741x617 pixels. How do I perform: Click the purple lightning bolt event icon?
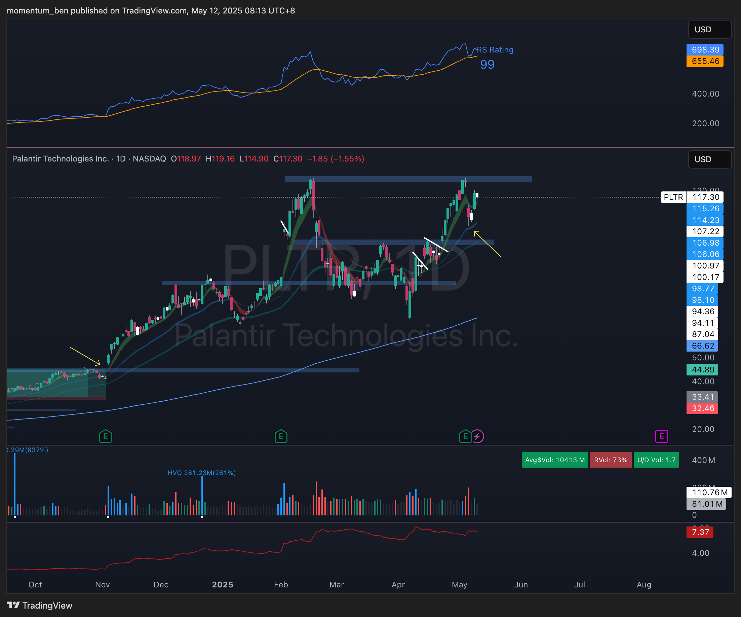point(477,437)
